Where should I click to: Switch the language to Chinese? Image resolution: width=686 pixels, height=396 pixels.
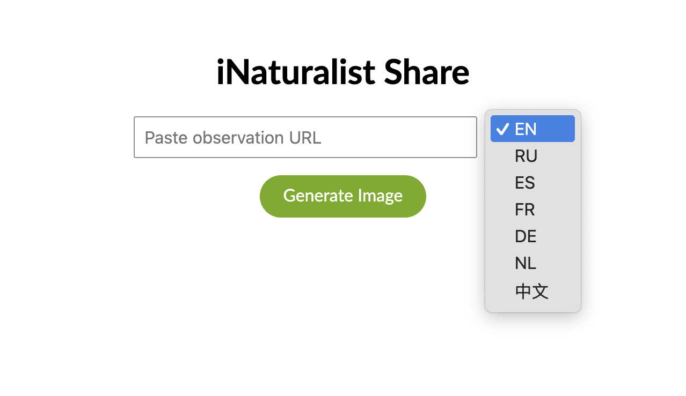[x=531, y=292]
